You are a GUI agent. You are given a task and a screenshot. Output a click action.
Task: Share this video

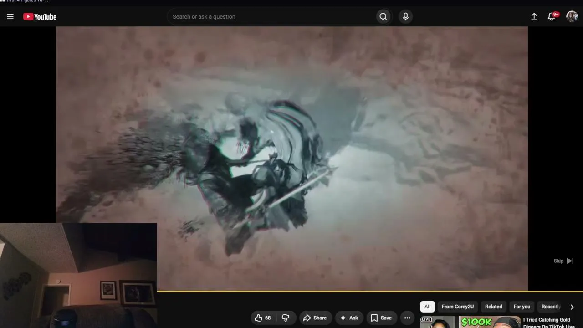(315, 318)
